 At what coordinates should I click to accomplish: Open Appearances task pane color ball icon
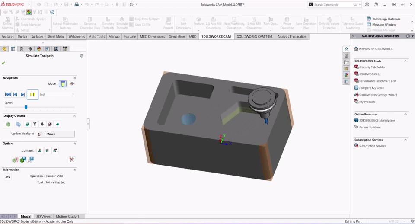coord(346,75)
